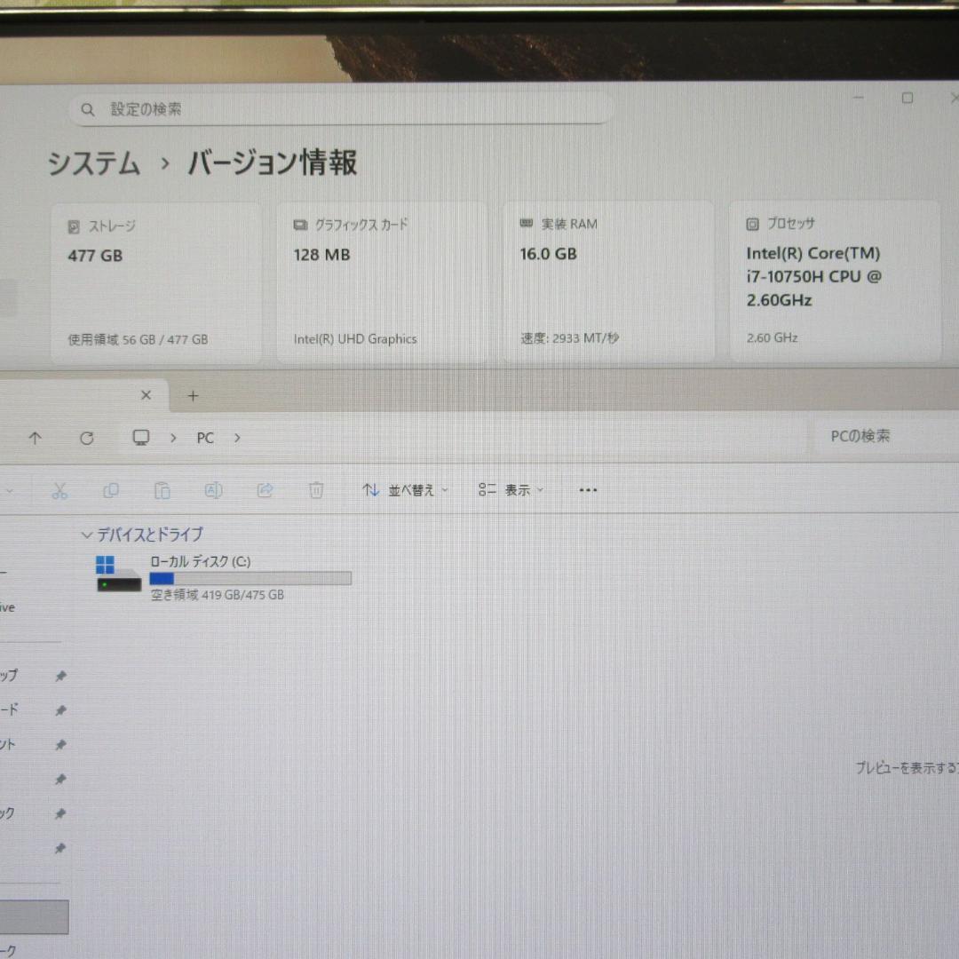Click システム in the Settings breadcrumb
The image size is (959, 959).
click(95, 163)
